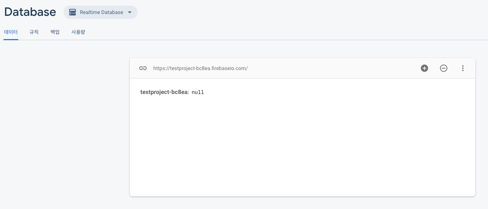
Task: Expand the Realtime Database dropdown arrow
Action: (x=130, y=12)
